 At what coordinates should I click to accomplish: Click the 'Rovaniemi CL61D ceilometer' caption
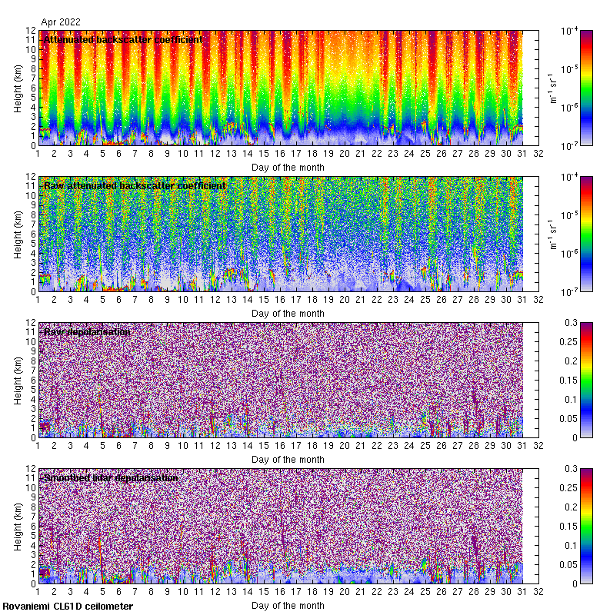pyautogui.click(x=68, y=607)
